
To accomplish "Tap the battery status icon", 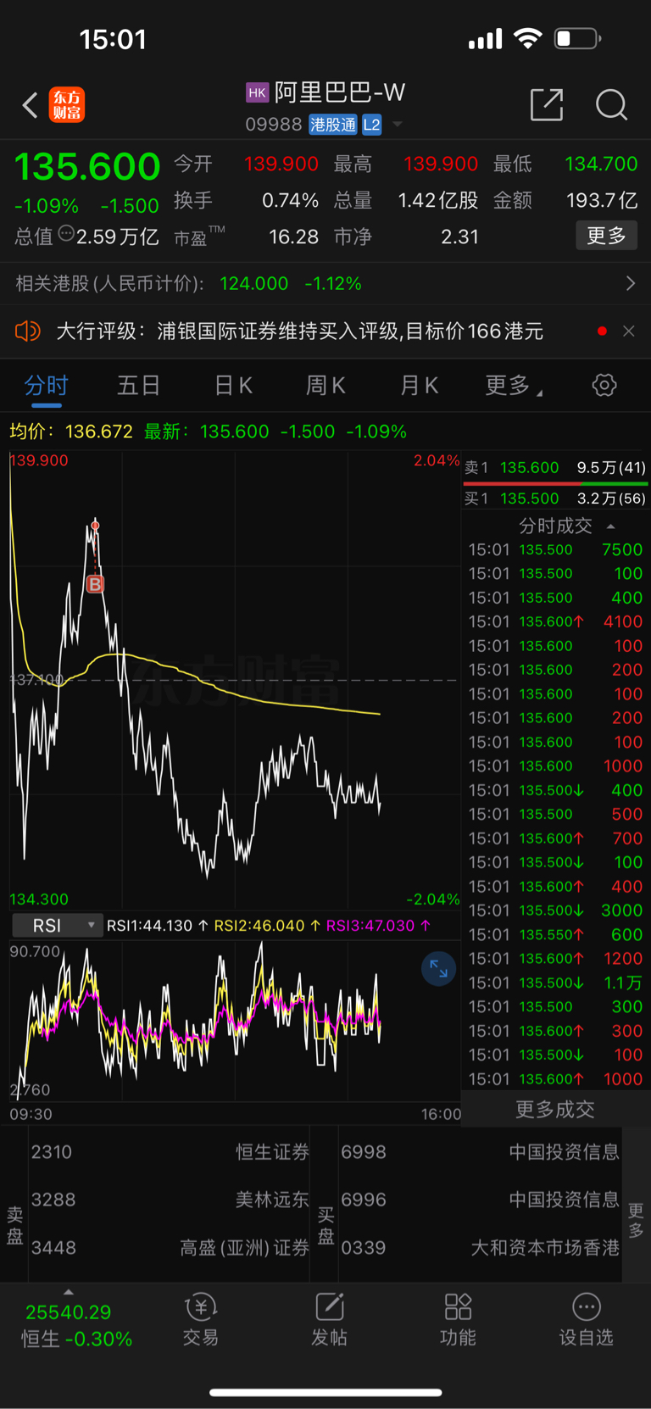I will 578,39.
